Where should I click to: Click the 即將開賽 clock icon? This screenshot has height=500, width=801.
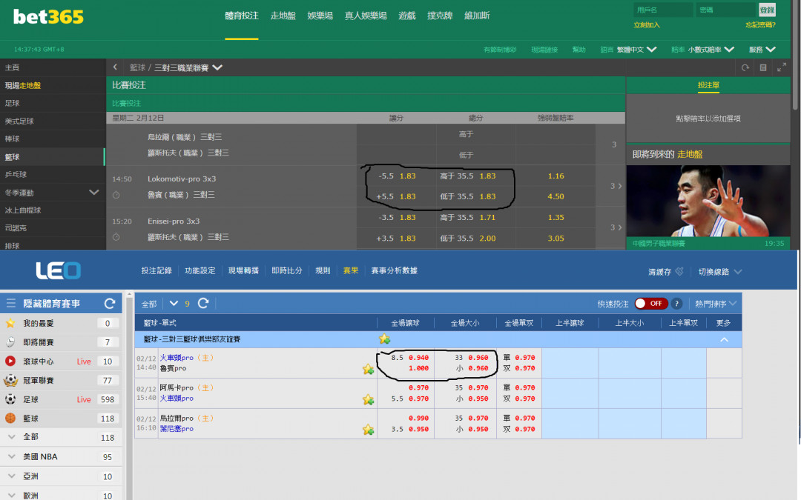[x=10, y=341]
